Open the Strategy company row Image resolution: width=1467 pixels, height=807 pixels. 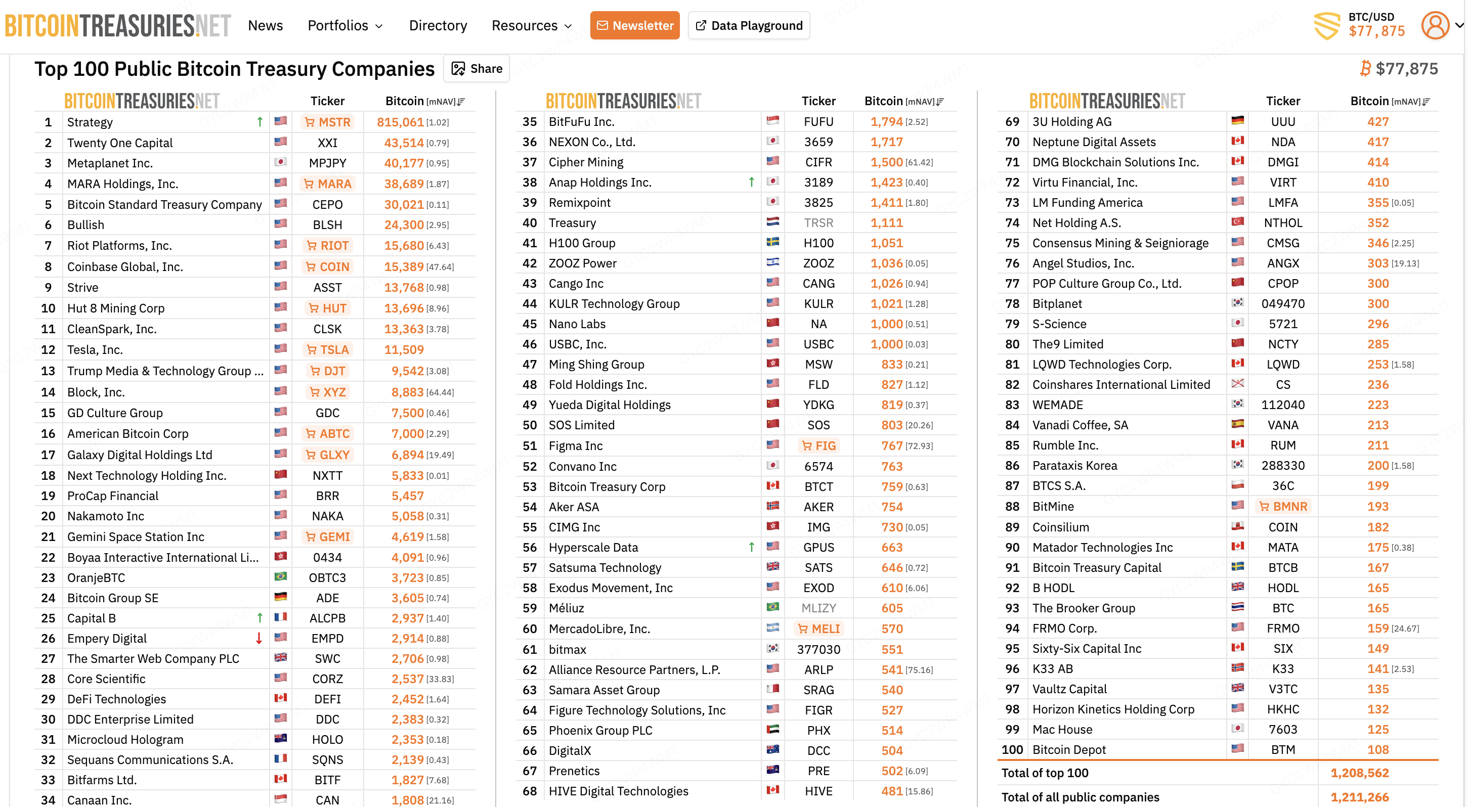point(90,122)
